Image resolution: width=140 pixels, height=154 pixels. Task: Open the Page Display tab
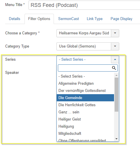tap(121, 19)
